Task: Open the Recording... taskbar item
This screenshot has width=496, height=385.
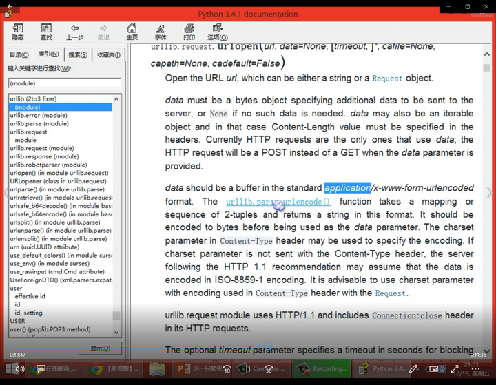Action: coord(322,369)
